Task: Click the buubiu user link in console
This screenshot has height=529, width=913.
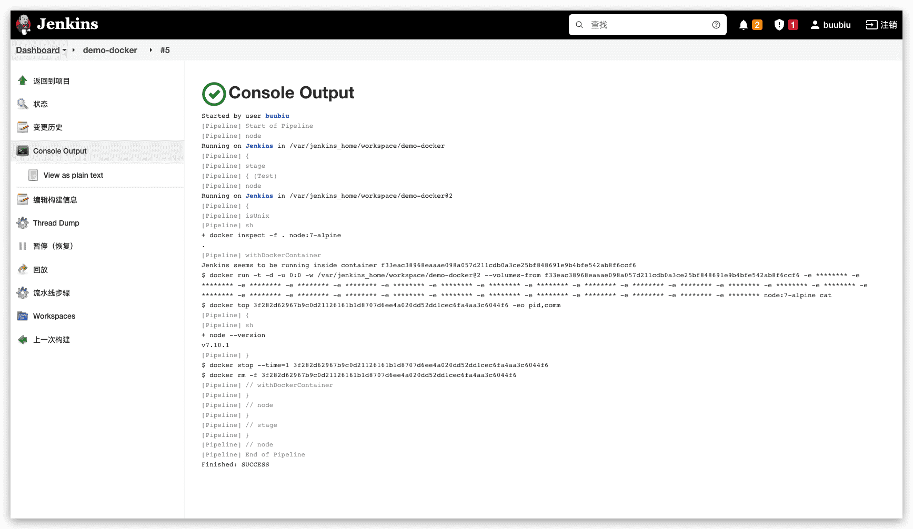Action: pos(277,116)
